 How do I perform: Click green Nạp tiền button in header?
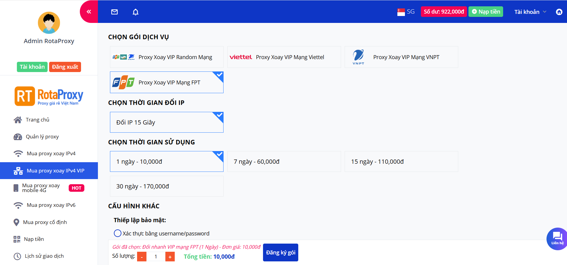(x=486, y=12)
